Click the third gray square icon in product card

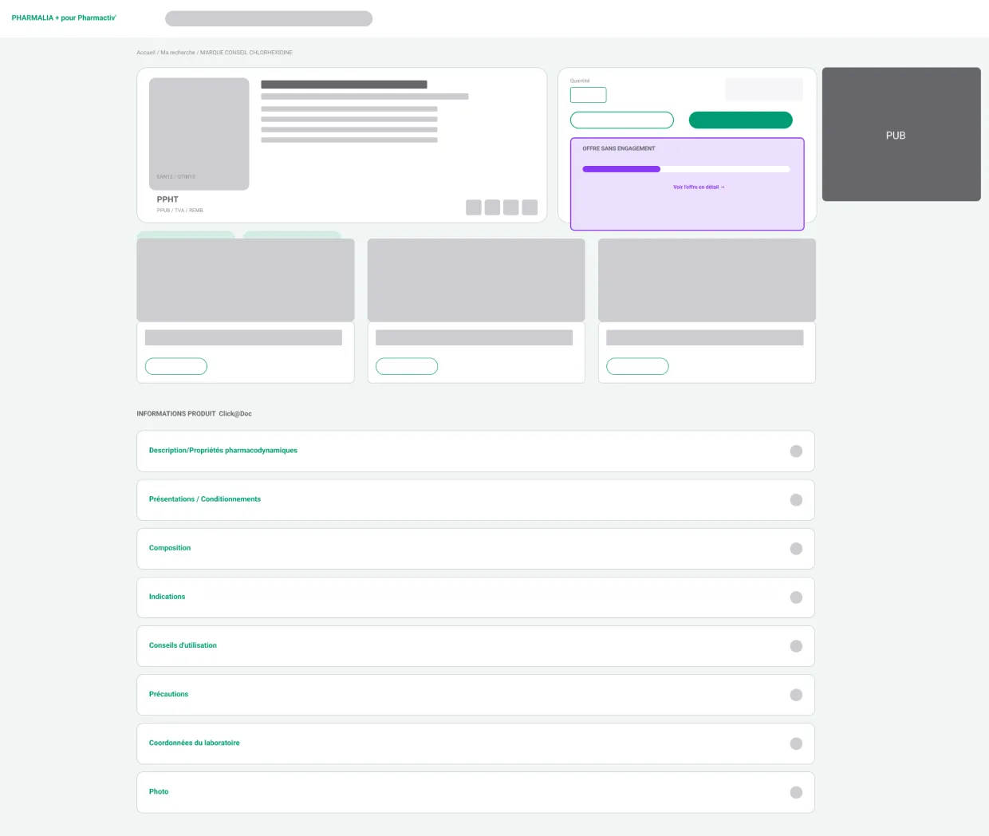[x=511, y=207]
